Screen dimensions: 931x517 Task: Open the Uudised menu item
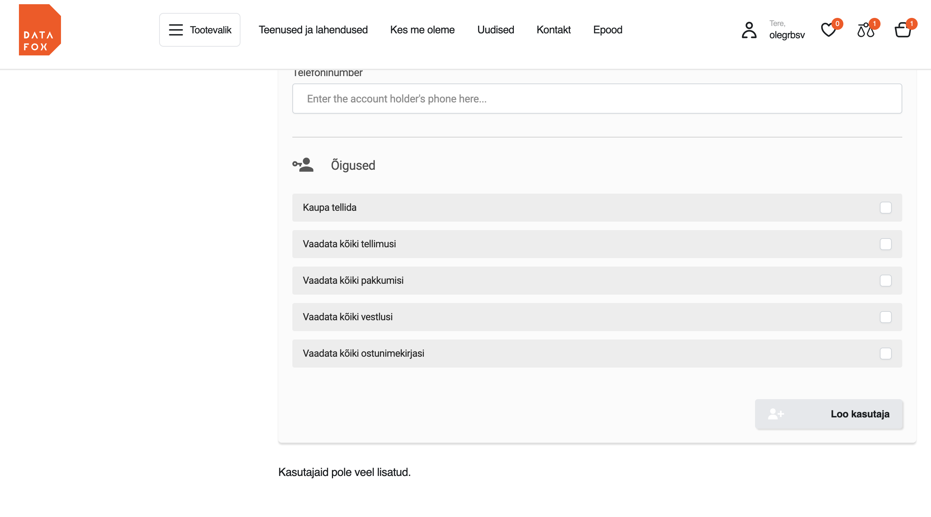click(496, 30)
